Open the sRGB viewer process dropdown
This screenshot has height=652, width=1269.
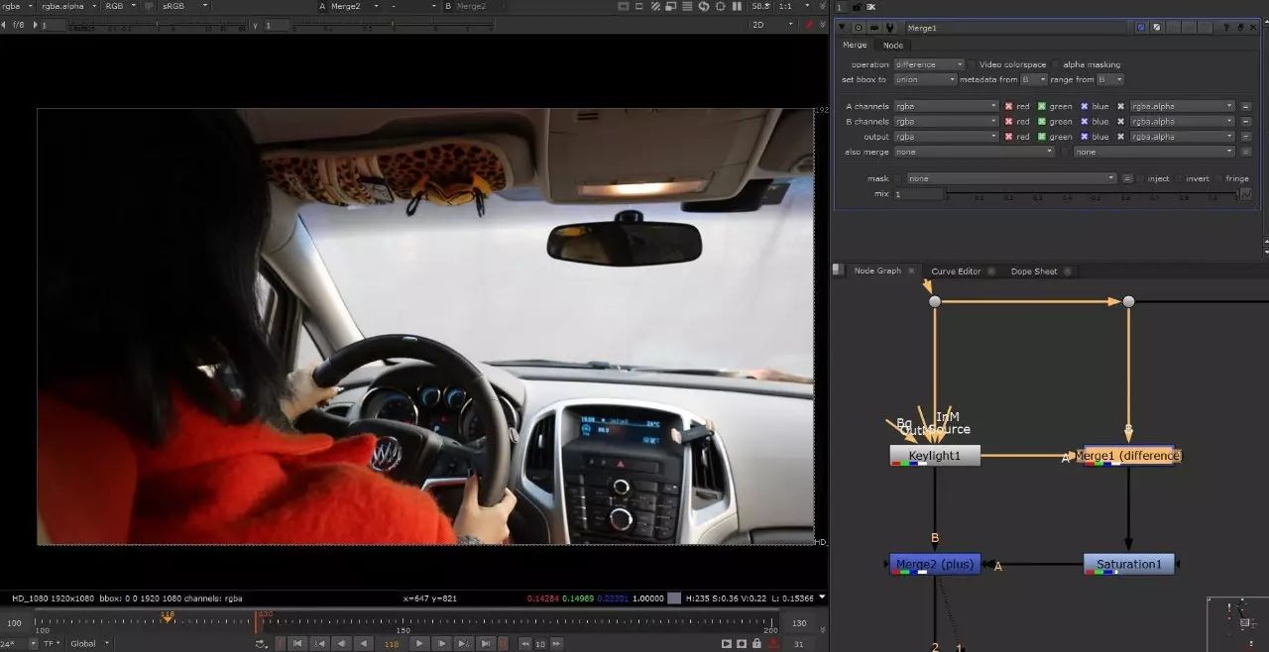pos(184,6)
